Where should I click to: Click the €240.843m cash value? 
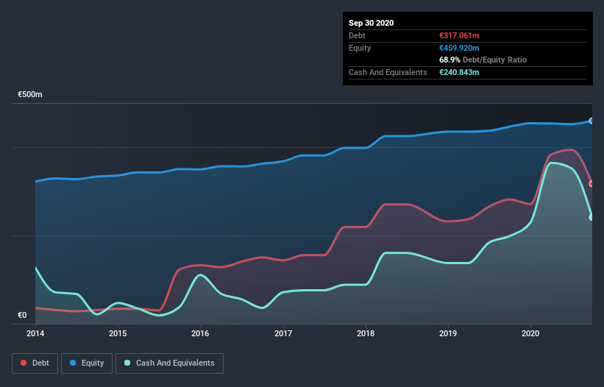point(459,72)
